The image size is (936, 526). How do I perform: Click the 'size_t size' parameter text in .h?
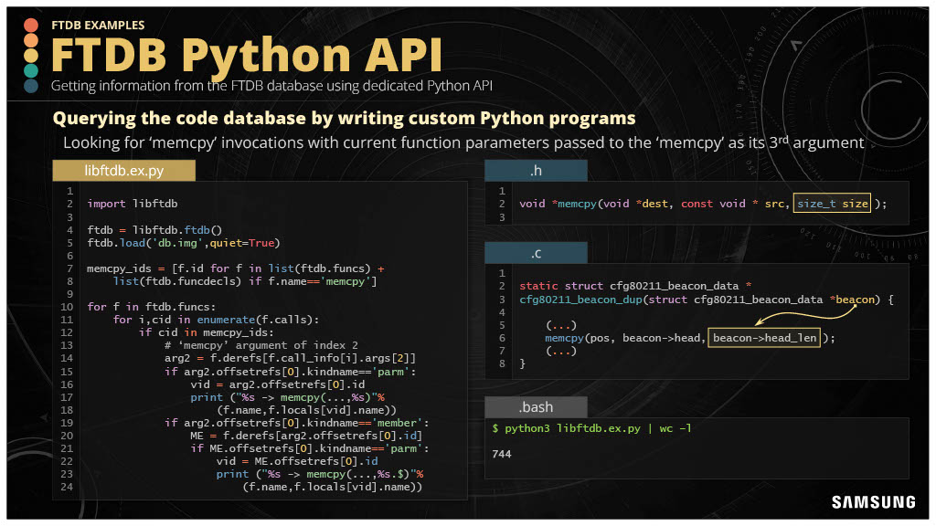(x=832, y=204)
